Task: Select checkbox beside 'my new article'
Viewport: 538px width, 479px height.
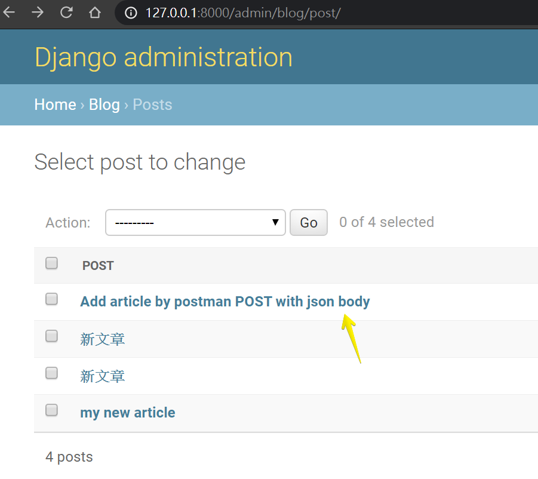Action: click(x=52, y=410)
